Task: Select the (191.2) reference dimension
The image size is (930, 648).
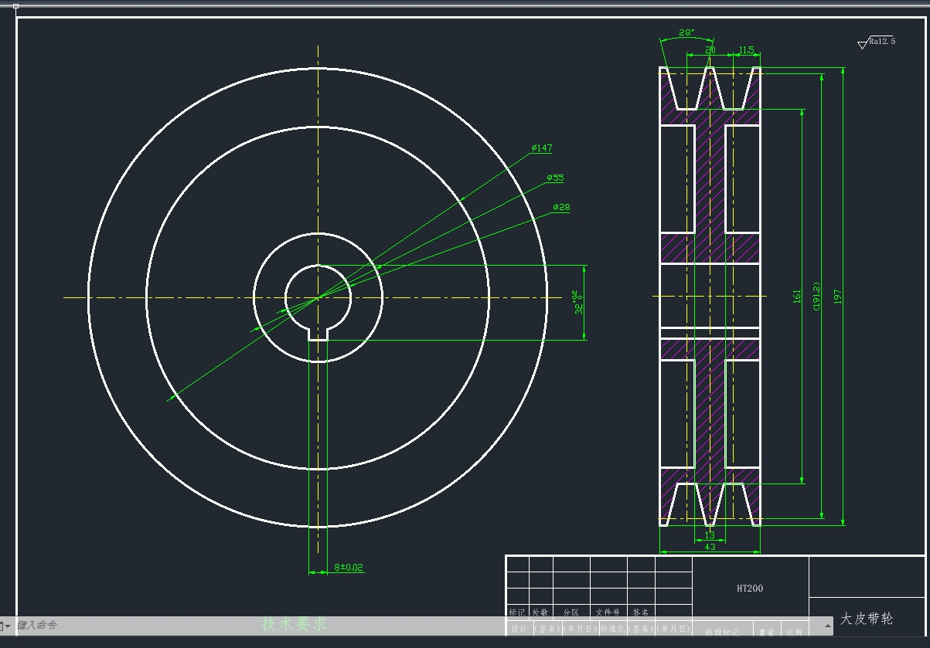Action: [816, 297]
